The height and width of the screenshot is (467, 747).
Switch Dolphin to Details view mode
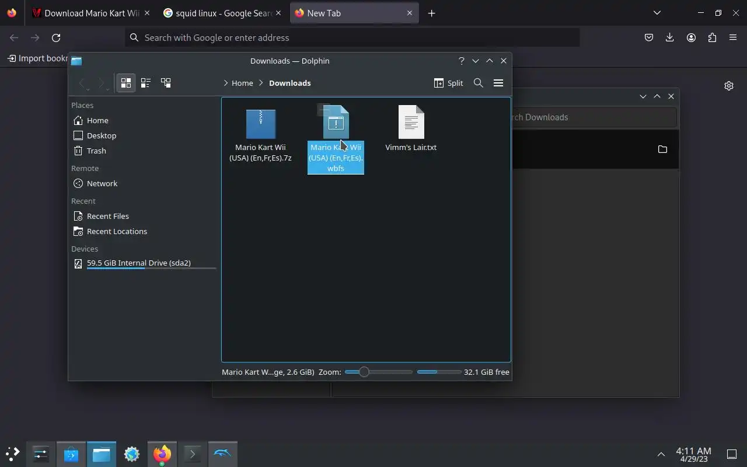pyautogui.click(x=166, y=83)
